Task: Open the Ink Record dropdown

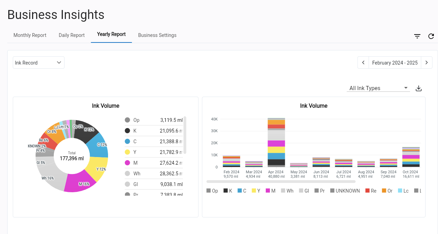Action: [39, 63]
